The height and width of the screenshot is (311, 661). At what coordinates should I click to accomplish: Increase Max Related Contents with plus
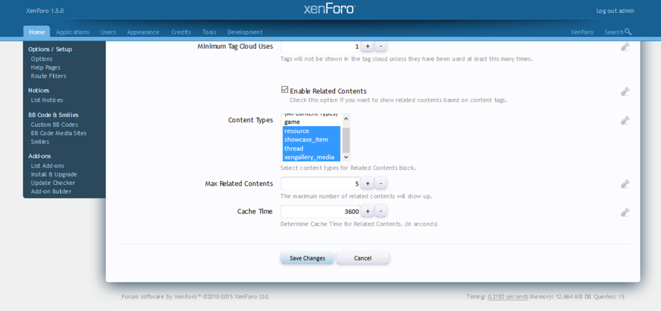coord(367,184)
